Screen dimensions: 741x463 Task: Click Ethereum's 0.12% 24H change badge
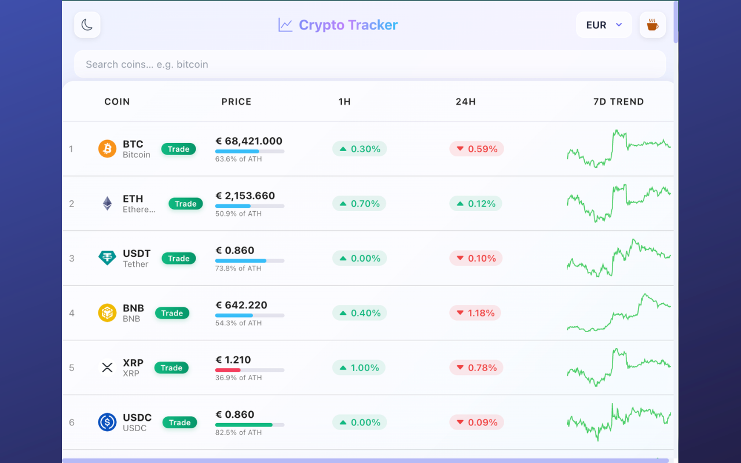pos(476,204)
